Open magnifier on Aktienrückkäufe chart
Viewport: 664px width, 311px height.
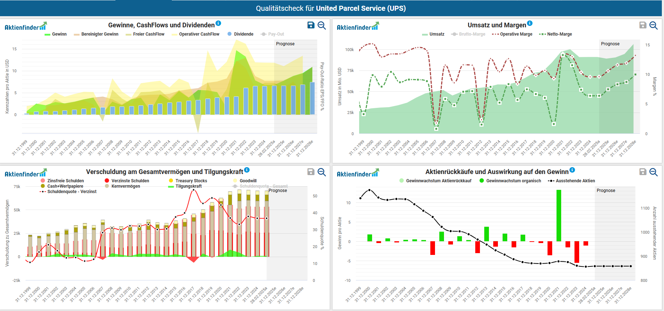[654, 172]
